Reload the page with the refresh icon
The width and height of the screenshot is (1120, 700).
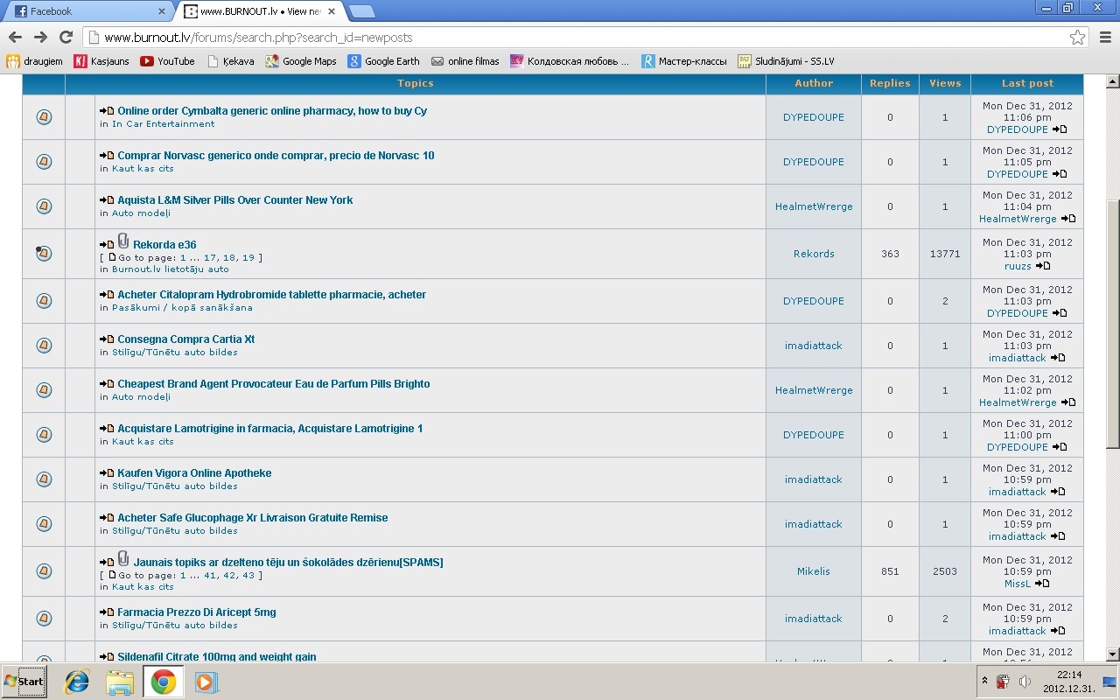[66, 37]
